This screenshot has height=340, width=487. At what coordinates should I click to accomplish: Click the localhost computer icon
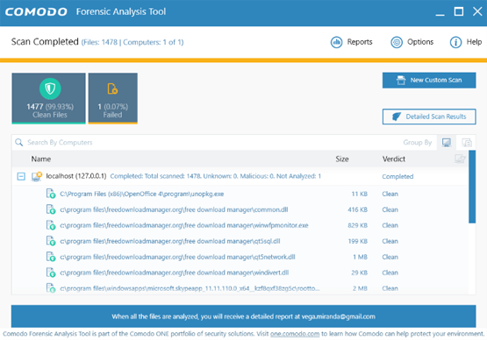click(x=37, y=176)
